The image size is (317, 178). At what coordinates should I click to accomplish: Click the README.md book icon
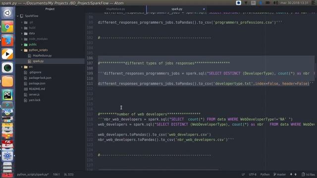point(25,89)
